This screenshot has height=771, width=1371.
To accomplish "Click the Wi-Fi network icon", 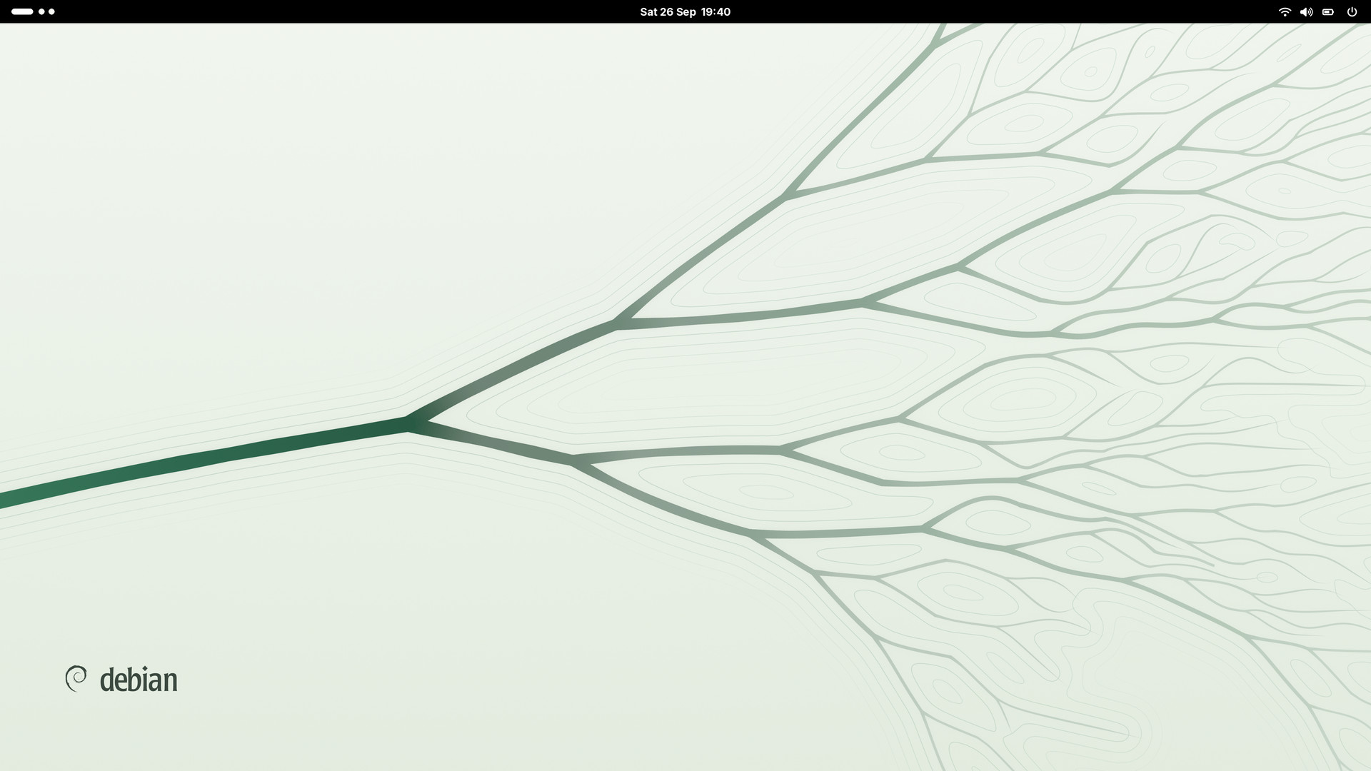I will pos(1285,11).
